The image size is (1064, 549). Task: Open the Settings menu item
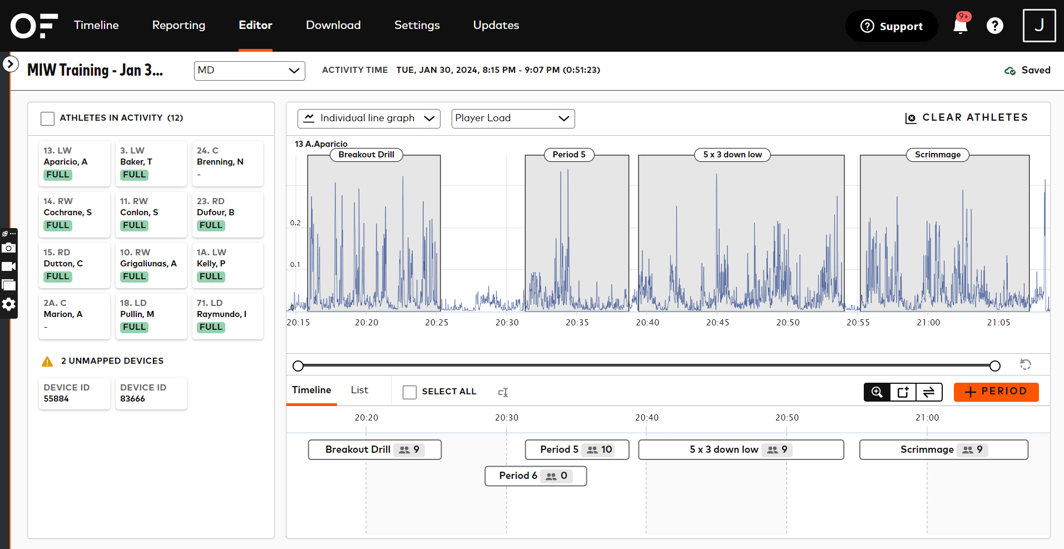click(417, 25)
